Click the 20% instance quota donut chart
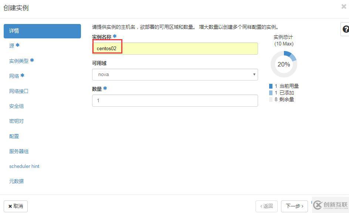Image resolution: width=349 pixels, height=213 pixels. pyautogui.click(x=284, y=64)
